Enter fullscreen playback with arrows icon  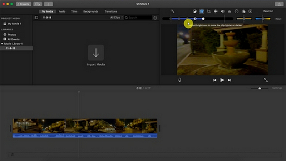click(x=266, y=80)
